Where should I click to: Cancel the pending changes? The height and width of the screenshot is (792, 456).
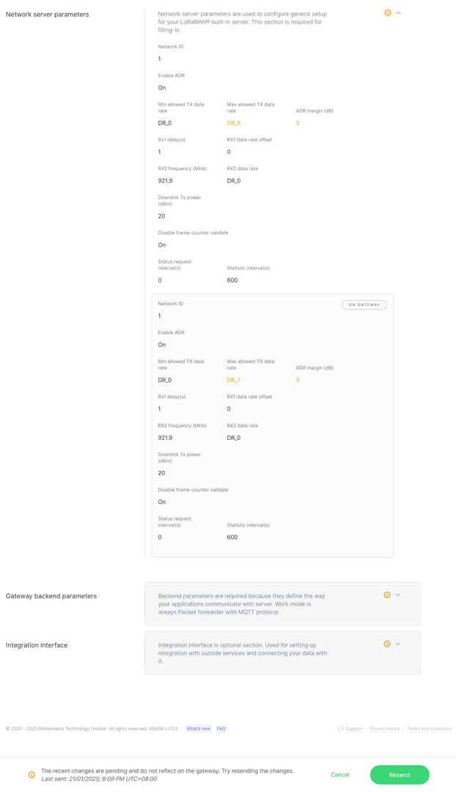coord(340,774)
